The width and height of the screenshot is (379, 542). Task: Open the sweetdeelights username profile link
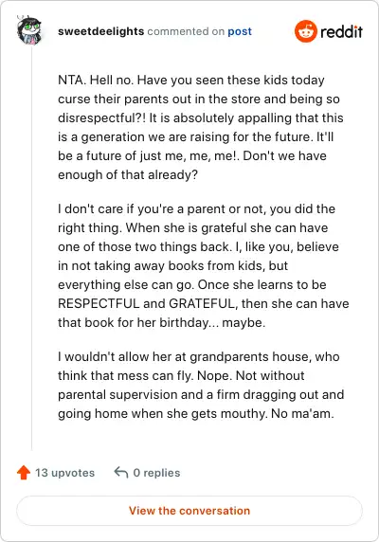[x=100, y=31]
